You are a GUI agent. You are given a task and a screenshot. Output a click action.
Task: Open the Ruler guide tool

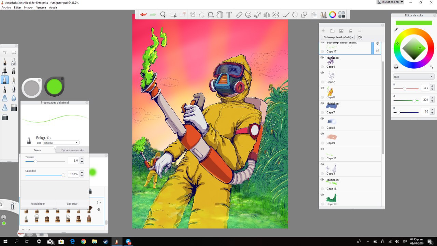coord(239,15)
